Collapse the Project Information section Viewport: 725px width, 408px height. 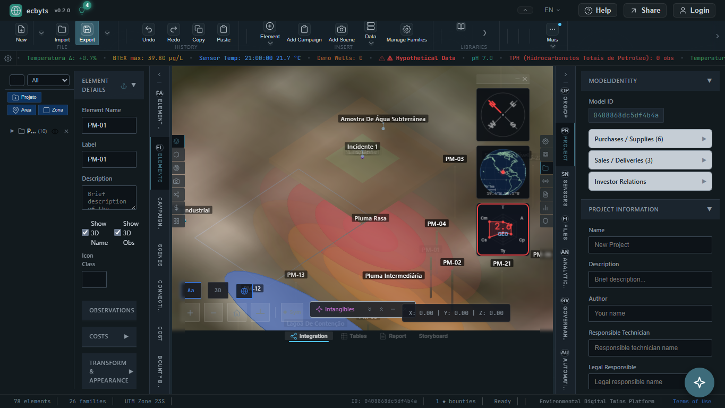click(x=709, y=209)
